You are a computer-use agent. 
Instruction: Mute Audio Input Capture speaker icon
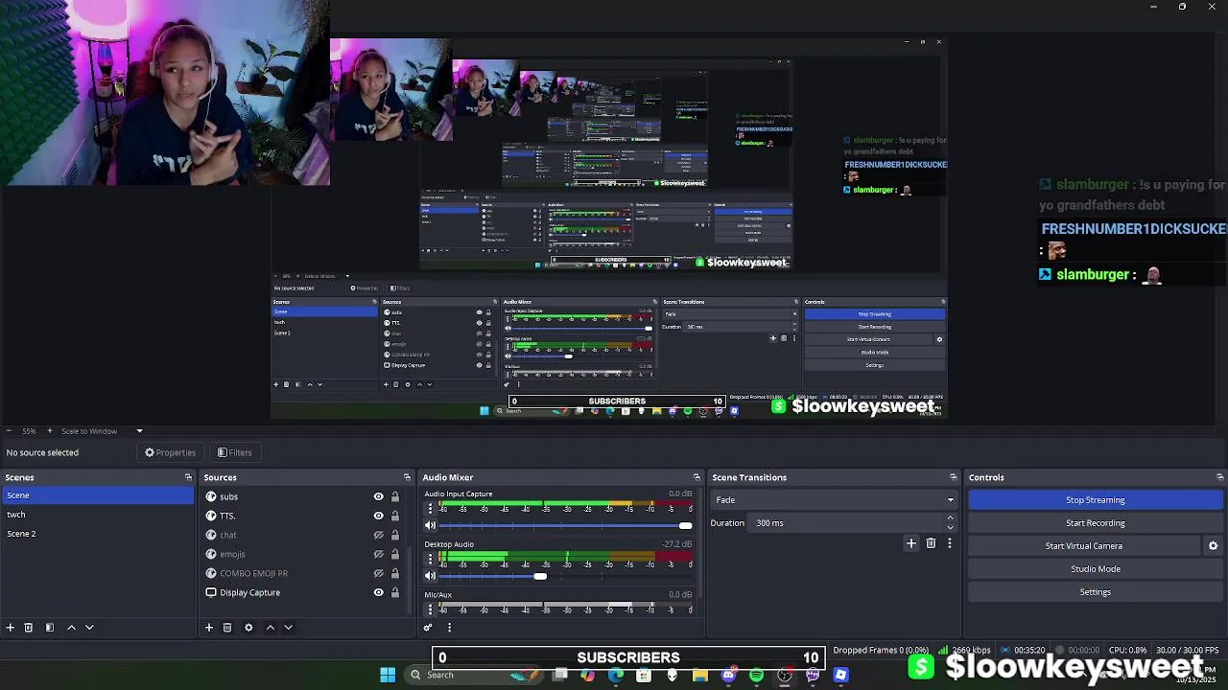pos(430,525)
